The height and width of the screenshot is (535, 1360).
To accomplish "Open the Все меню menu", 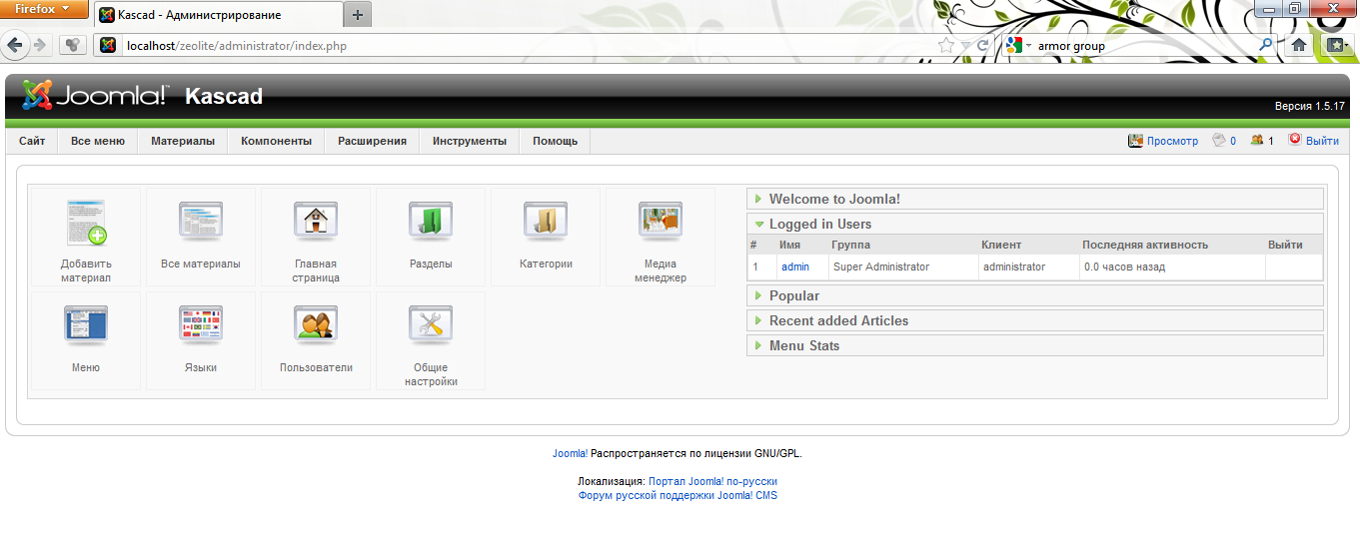I will coord(98,141).
